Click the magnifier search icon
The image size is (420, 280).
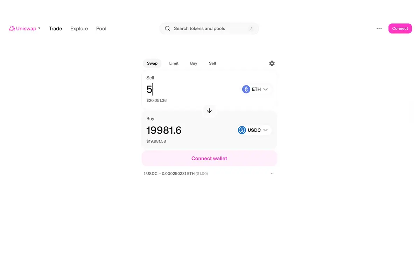tap(168, 29)
